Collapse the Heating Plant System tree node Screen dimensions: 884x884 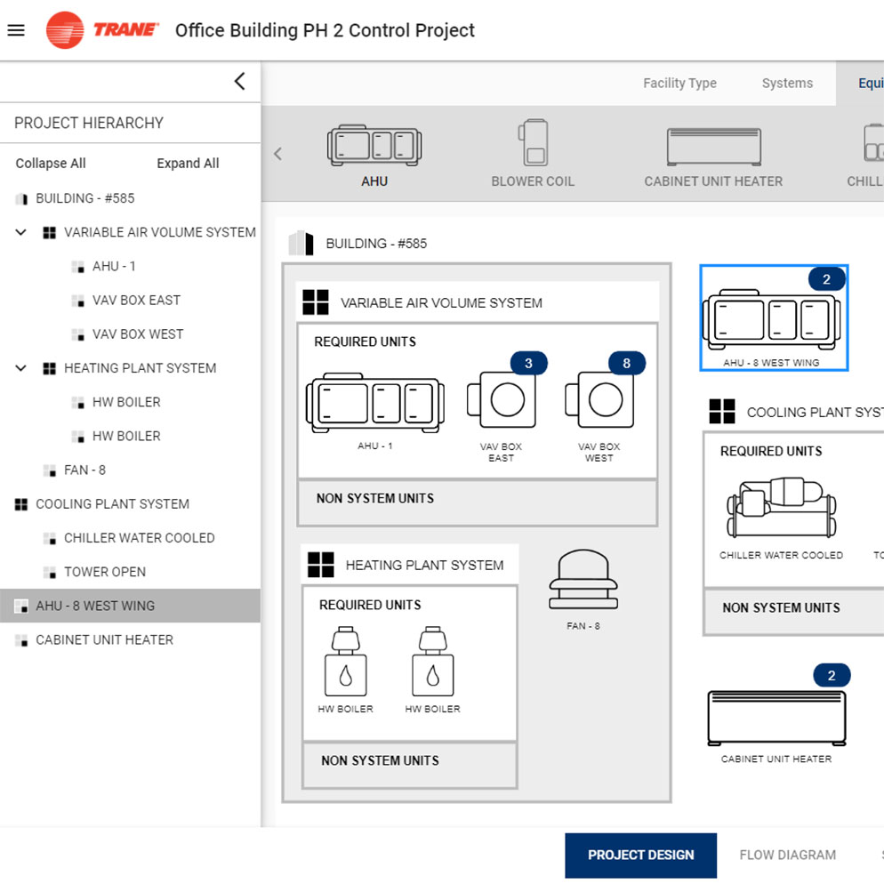pyautogui.click(x=20, y=368)
